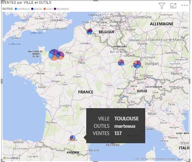Select the large Caen pie bubble
This screenshot has width=192, height=162.
coord(53,55)
